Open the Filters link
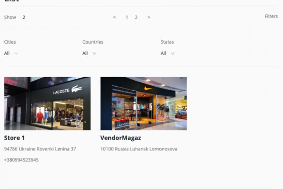 click(x=271, y=16)
